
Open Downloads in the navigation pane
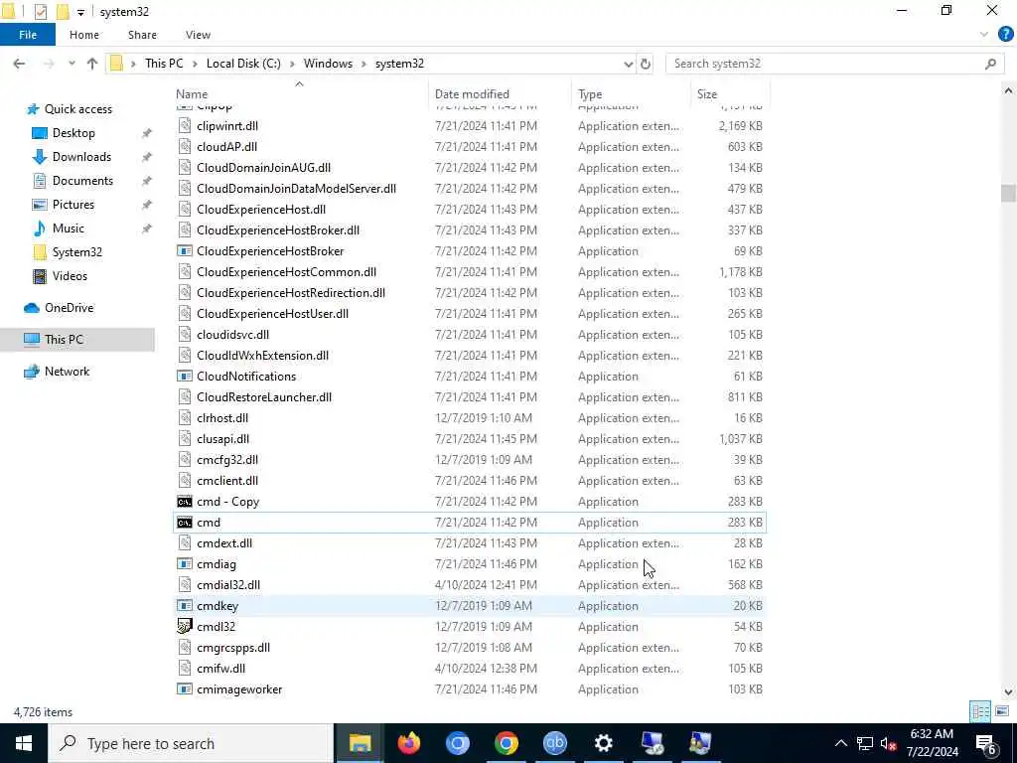point(81,157)
